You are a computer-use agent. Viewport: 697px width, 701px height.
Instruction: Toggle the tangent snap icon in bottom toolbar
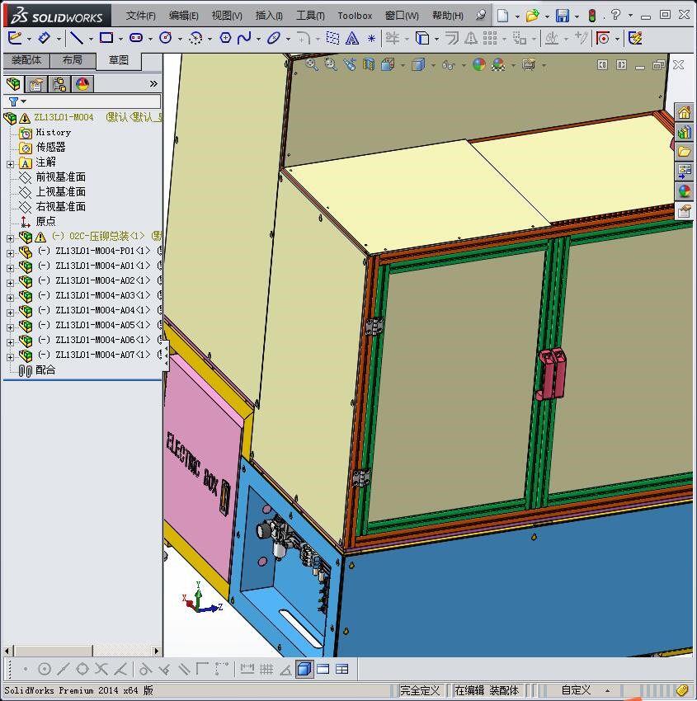point(145,669)
